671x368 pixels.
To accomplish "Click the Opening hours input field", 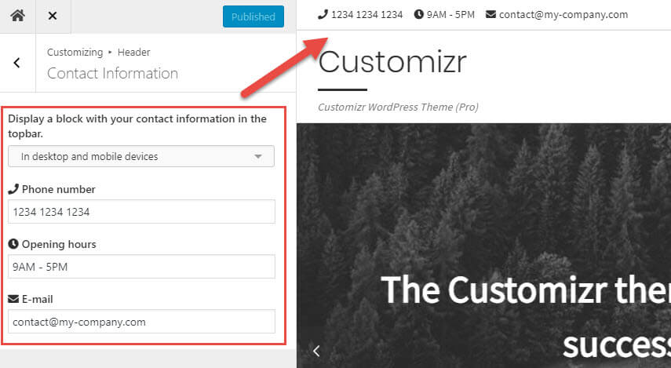I will pyautogui.click(x=141, y=267).
